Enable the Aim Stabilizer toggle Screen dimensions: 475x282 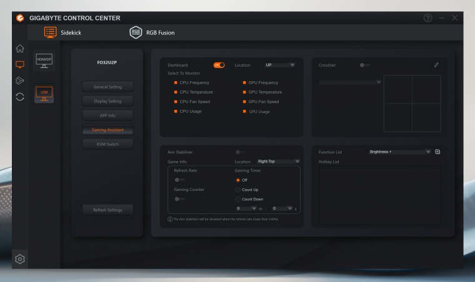(x=241, y=152)
